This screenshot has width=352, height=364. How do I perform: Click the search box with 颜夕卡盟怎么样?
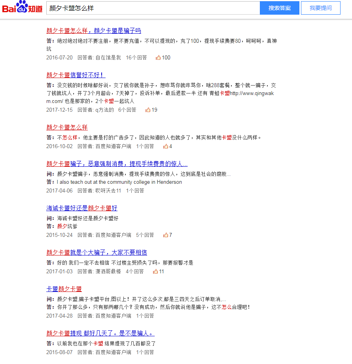153,8
